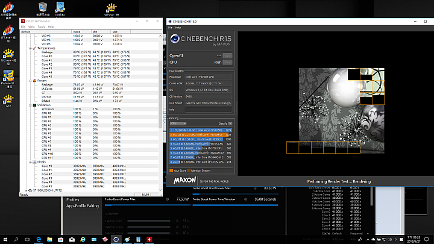The height and width of the screenshot is (244, 434).
Task: Click info icon for 1 Active Core multiplier
Action: coord(177,221)
